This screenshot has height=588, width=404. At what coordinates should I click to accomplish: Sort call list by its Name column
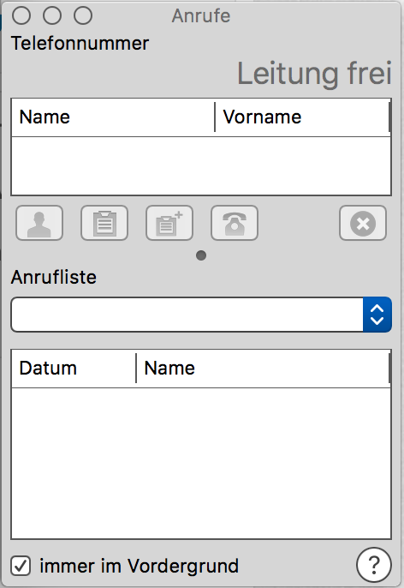[x=264, y=369]
